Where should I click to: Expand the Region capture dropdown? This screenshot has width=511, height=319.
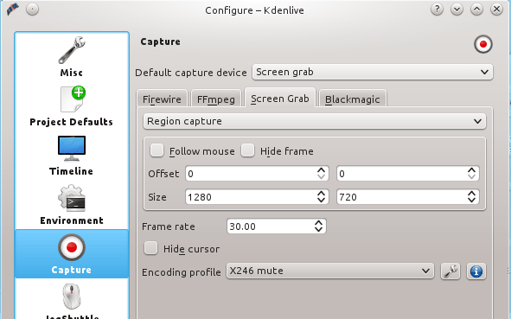click(x=315, y=121)
